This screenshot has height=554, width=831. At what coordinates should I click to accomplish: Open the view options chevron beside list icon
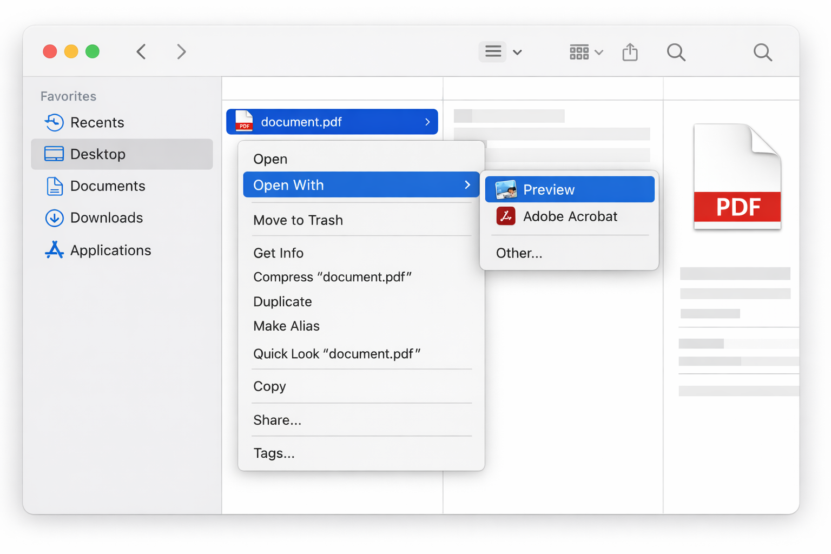pyautogui.click(x=518, y=52)
